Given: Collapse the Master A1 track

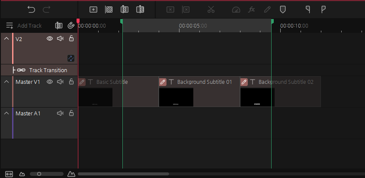Looking at the screenshot, I should pyautogui.click(x=6, y=113).
